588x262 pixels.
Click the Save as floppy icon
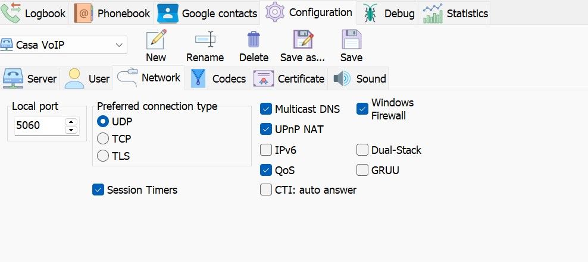click(x=302, y=40)
